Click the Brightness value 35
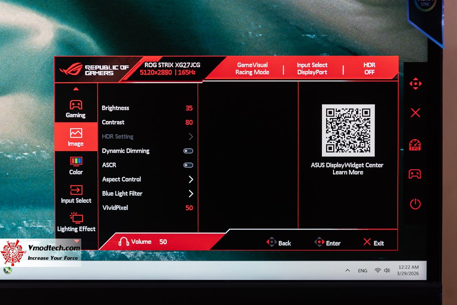 click(189, 108)
